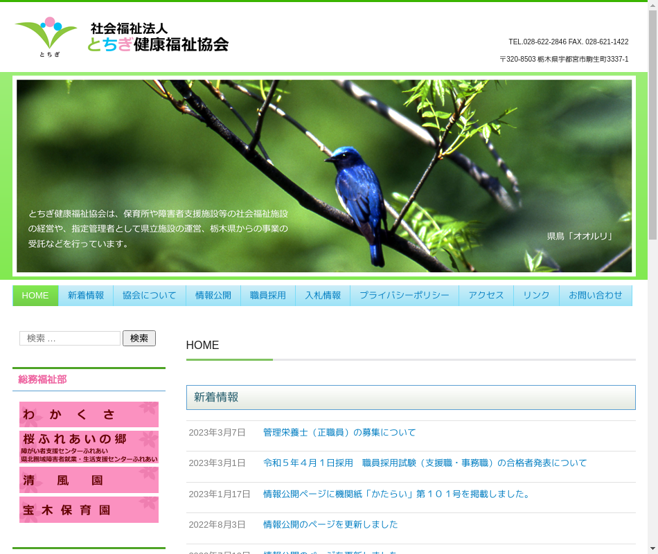Focus the sidebar search input field
This screenshot has width=658, height=554.
click(x=70, y=339)
